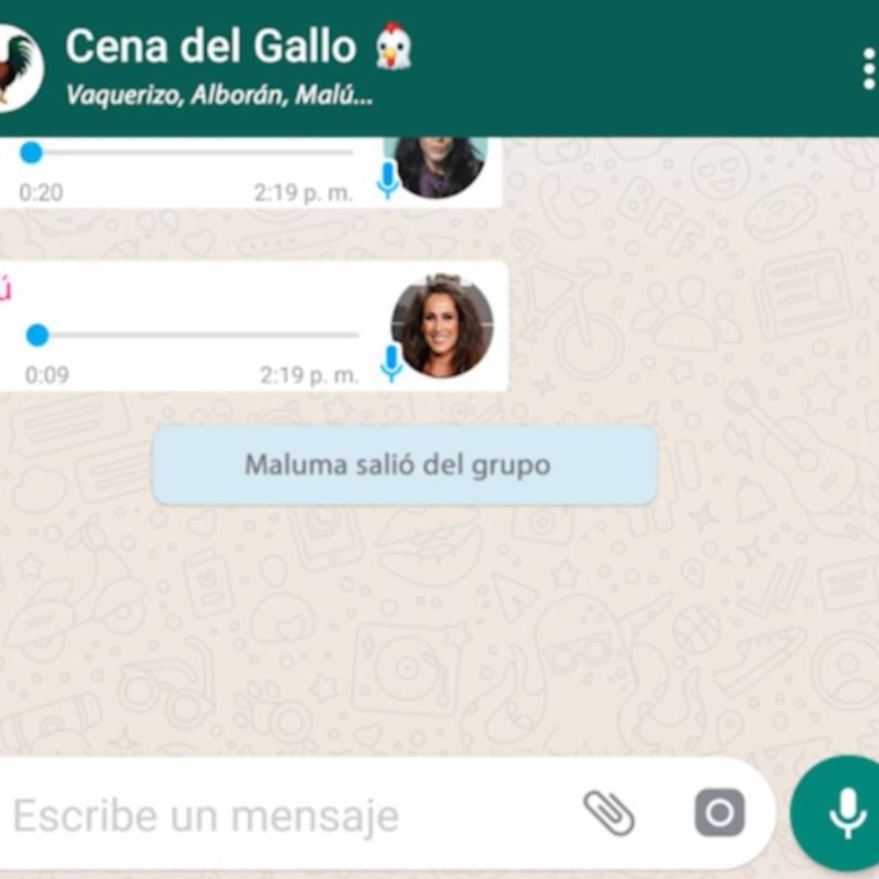Seek the 0:09 voice message slider knob

click(37, 335)
